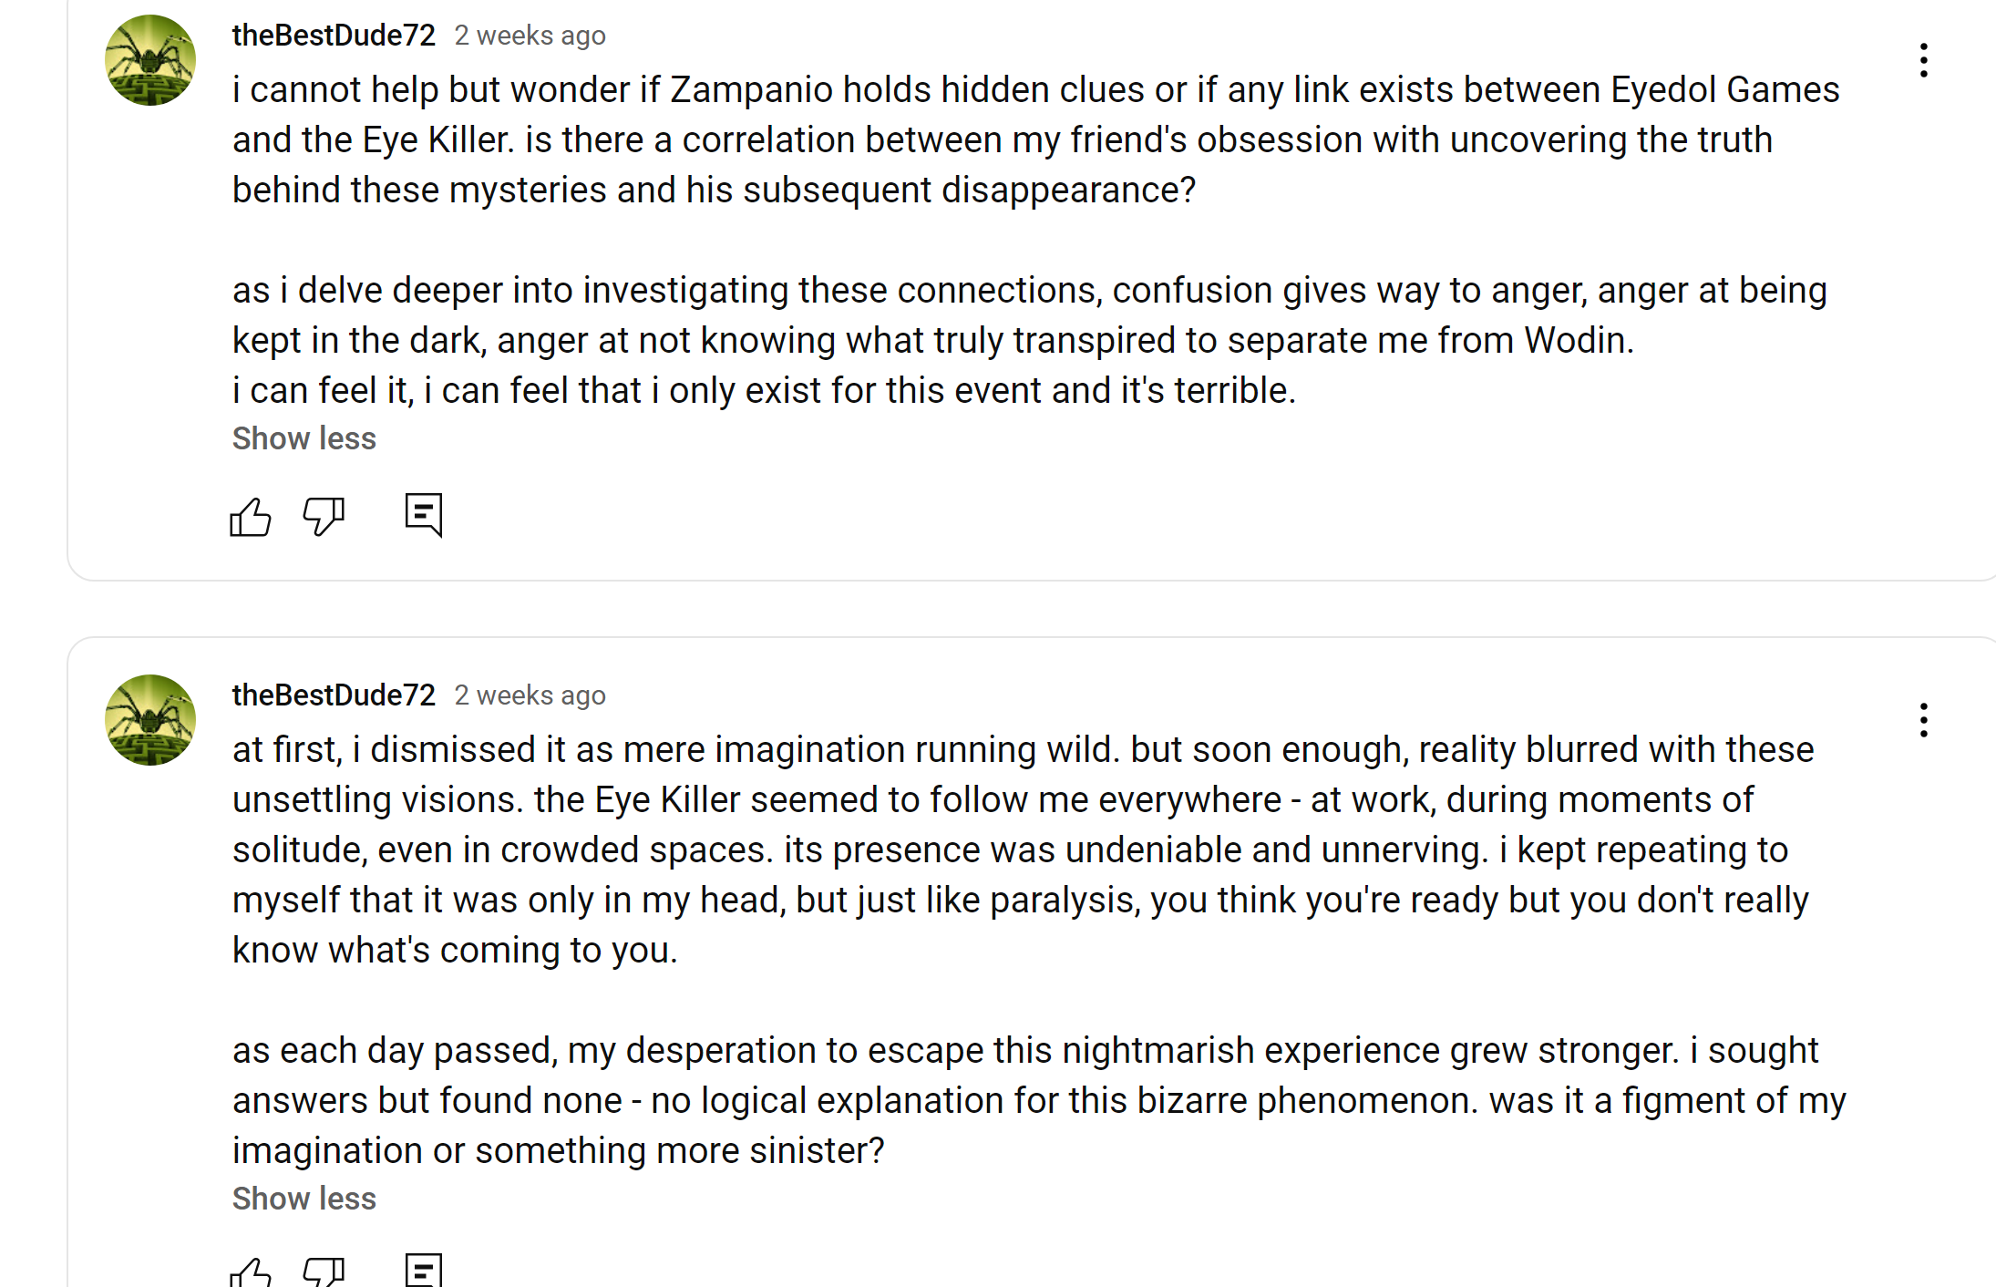The width and height of the screenshot is (1996, 1287).
Task: Open theBestDude72's channel from the second comment
Action: point(334,695)
